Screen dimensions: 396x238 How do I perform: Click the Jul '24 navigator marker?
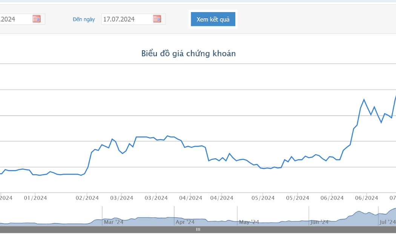387,222
